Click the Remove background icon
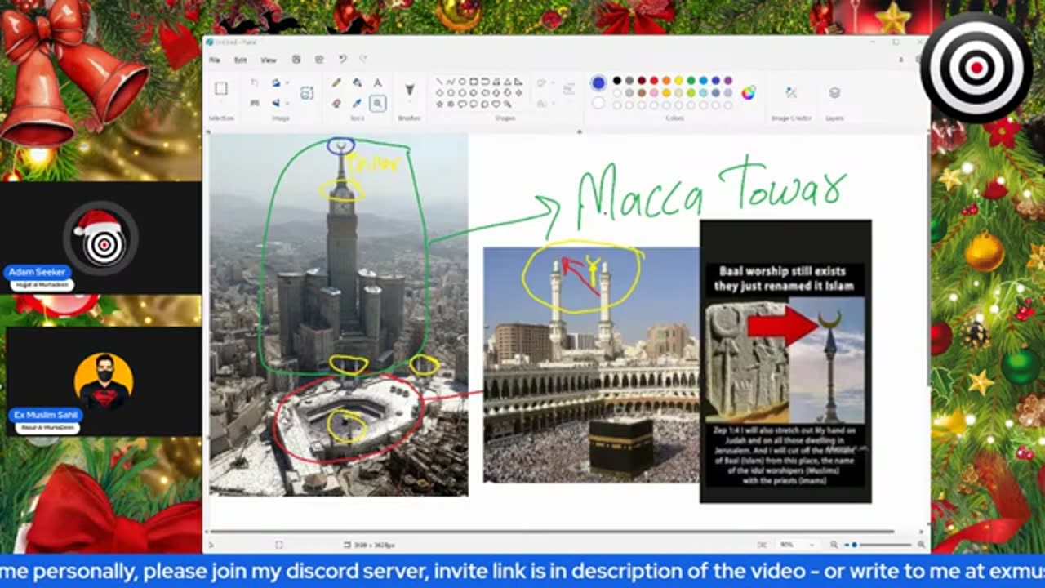 [307, 93]
